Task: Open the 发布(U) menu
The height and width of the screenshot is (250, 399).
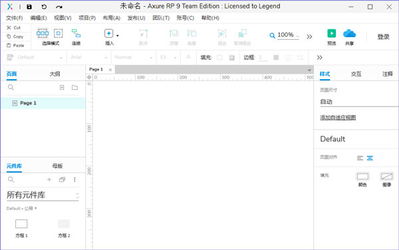Action: point(136,18)
